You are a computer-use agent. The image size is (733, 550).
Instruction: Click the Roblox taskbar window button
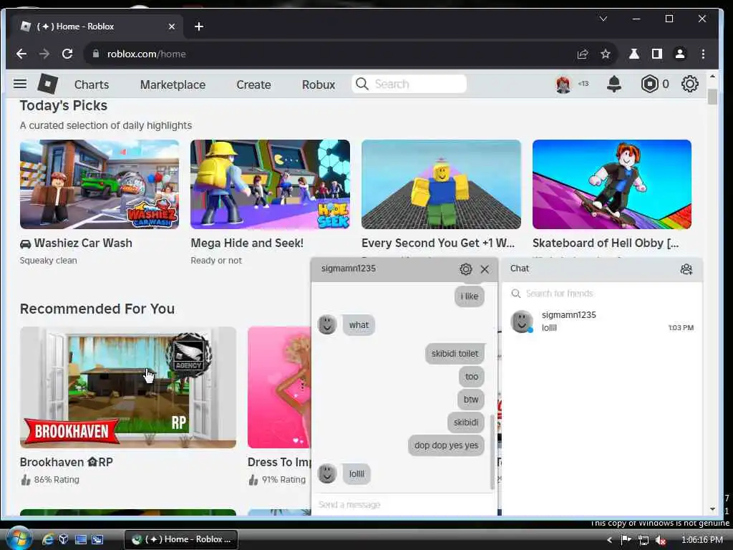181,539
